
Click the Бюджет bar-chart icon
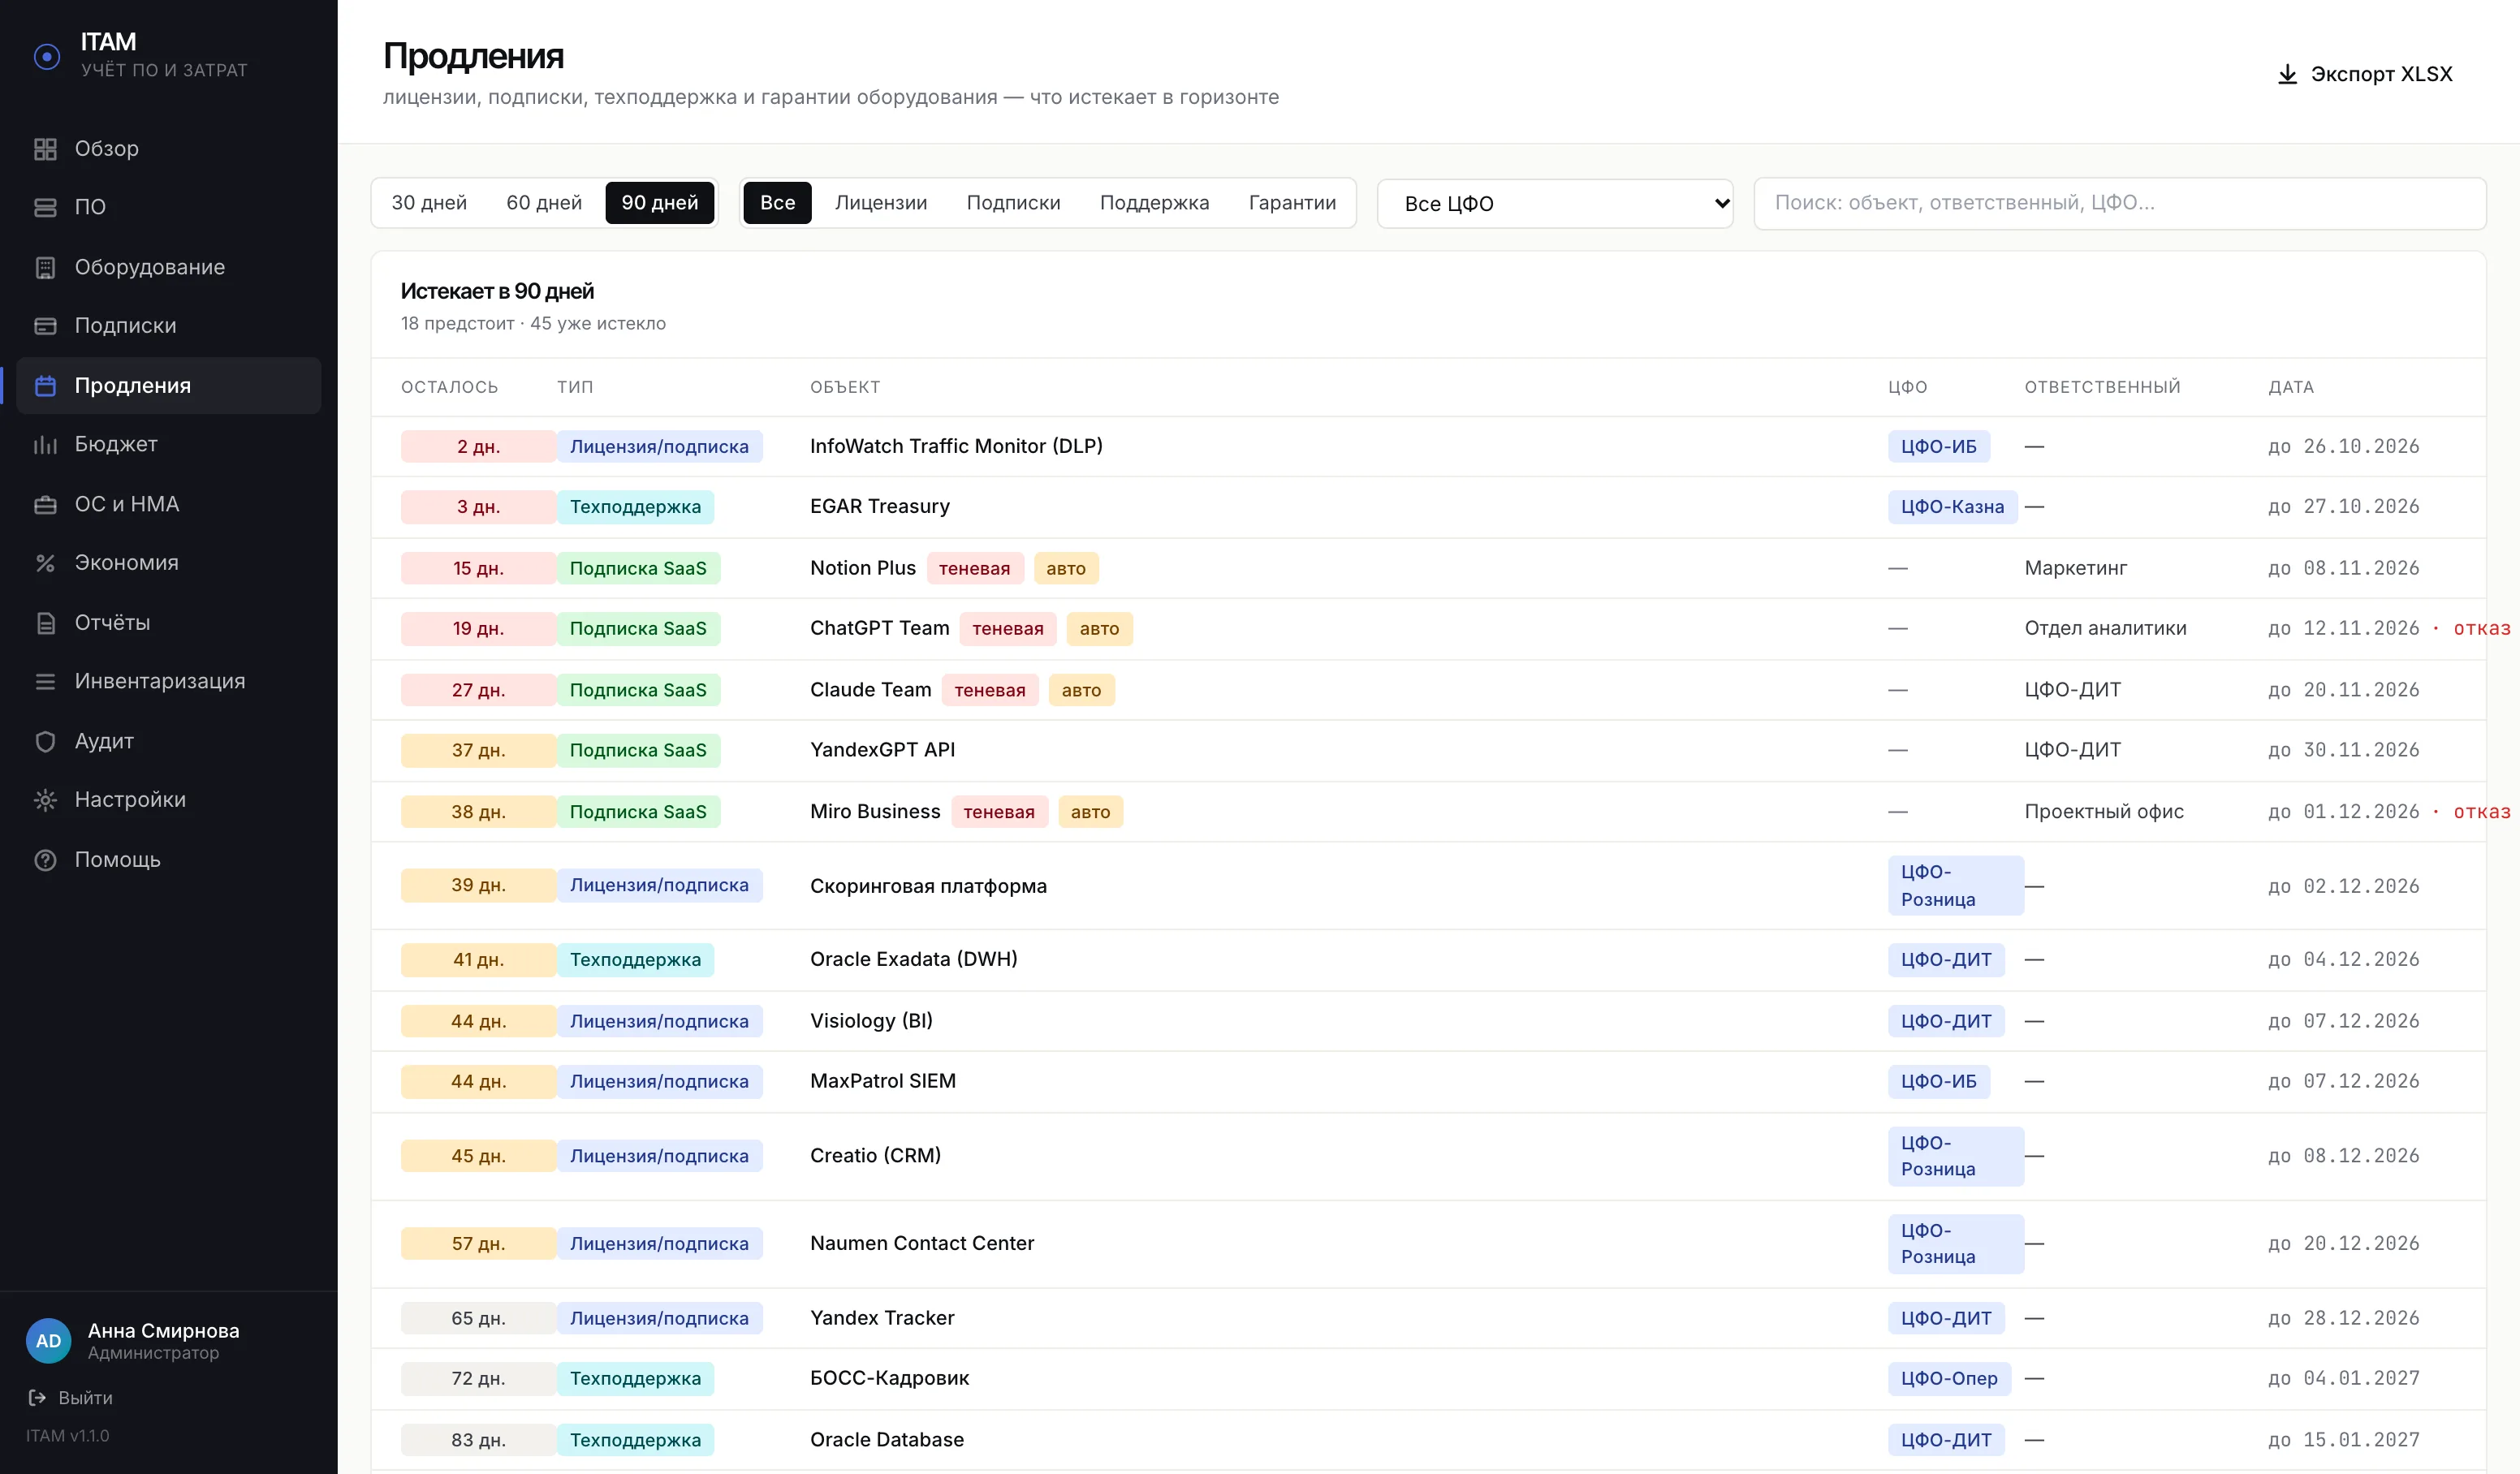click(45, 444)
